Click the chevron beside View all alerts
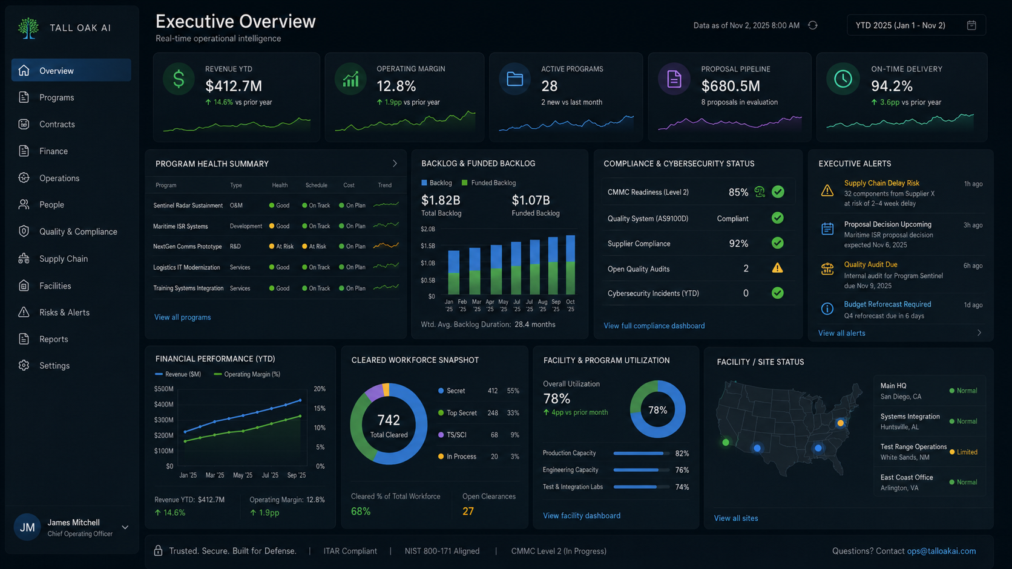The image size is (1012, 569). point(979,333)
